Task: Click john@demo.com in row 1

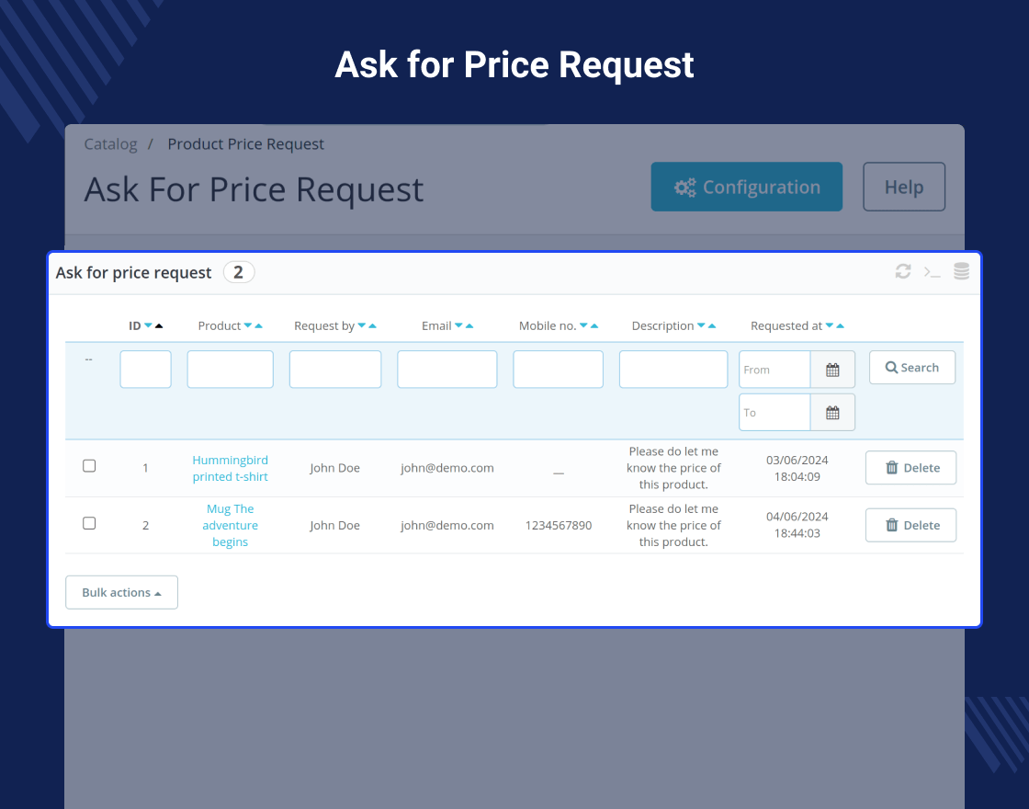Action: coord(447,468)
